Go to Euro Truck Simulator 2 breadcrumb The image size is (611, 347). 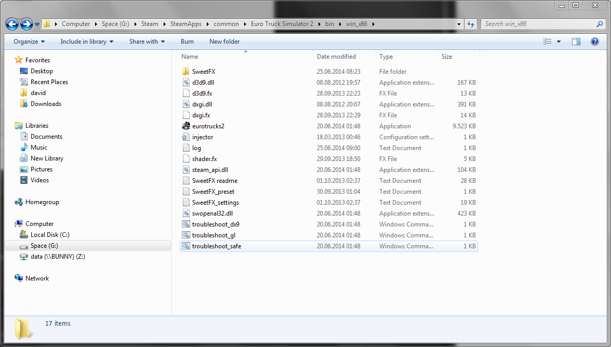tap(282, 24)
